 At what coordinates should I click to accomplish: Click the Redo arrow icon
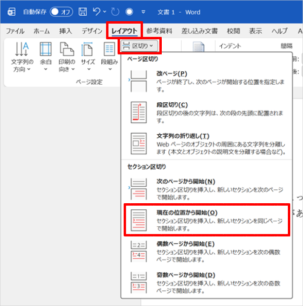(115, 12)
